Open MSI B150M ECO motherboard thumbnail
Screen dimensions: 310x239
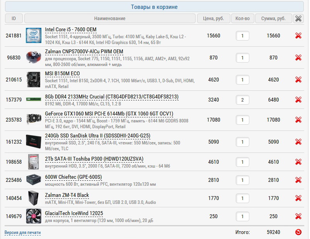click(x=34, y=80)
